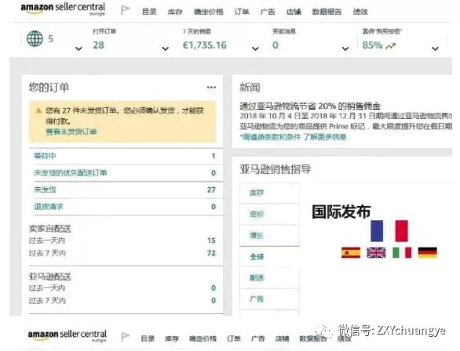Open the 确定价格 menu in top navigation
Screen dimensions: 460x351
(x=209, y=12)
